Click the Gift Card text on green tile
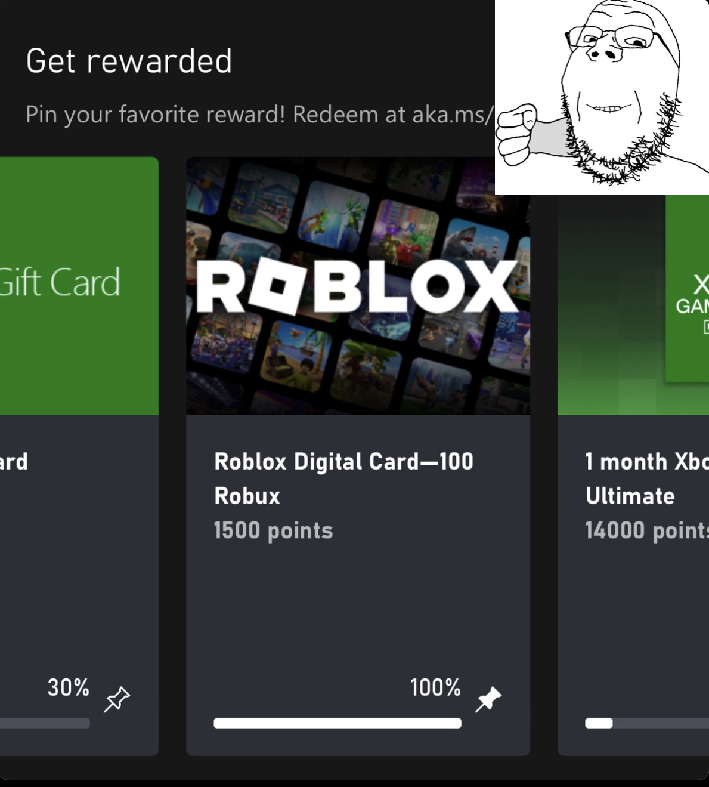 point(60,282)
